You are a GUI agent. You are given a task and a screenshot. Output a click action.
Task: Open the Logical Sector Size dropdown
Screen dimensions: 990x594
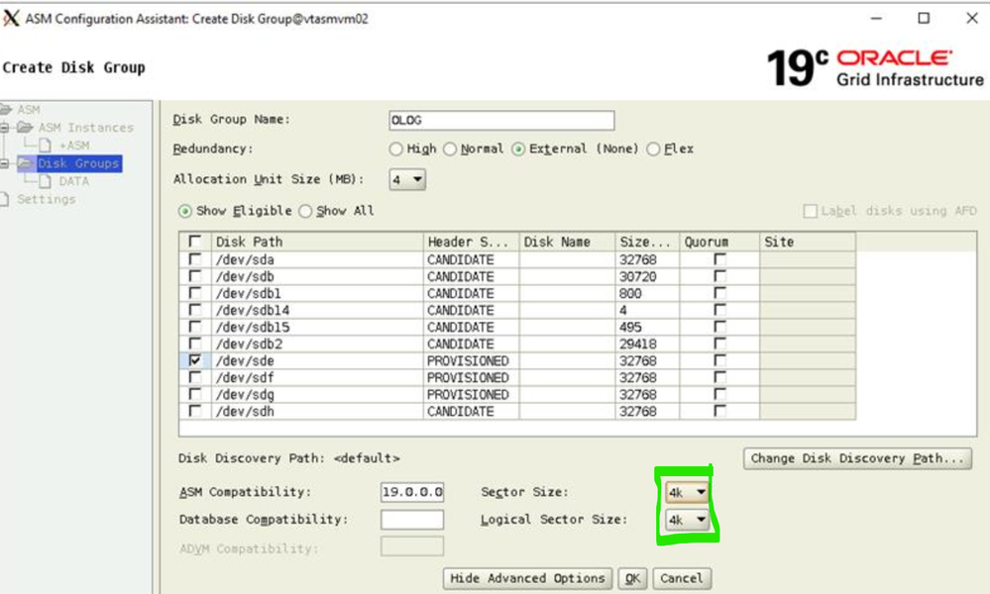coord(687,520)
